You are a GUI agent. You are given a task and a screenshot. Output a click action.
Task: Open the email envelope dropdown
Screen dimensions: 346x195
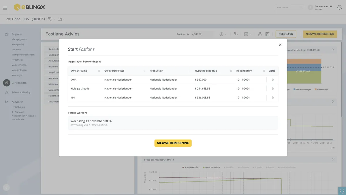(x=61, y=19)
